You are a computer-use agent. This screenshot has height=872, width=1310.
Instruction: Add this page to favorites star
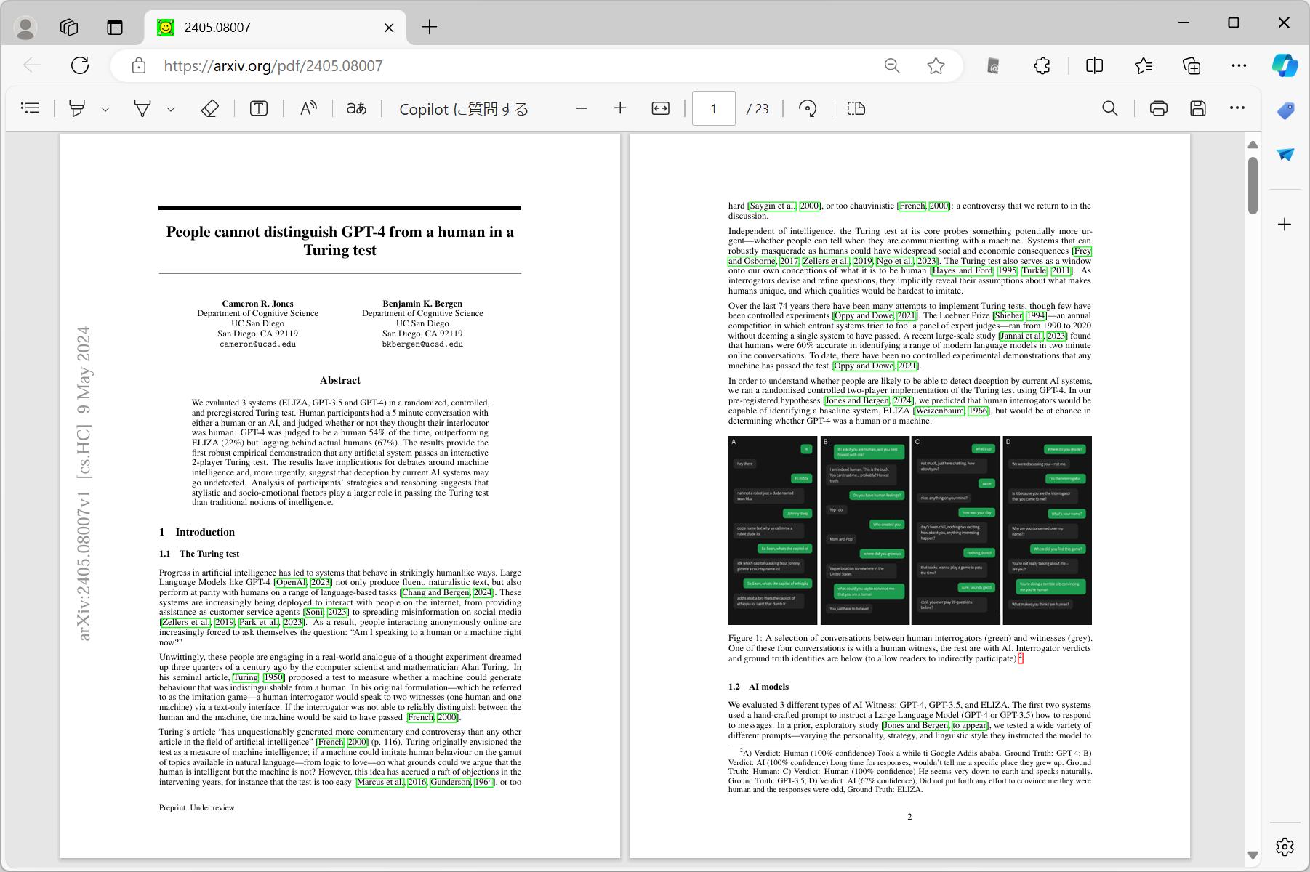pos(936,66)
